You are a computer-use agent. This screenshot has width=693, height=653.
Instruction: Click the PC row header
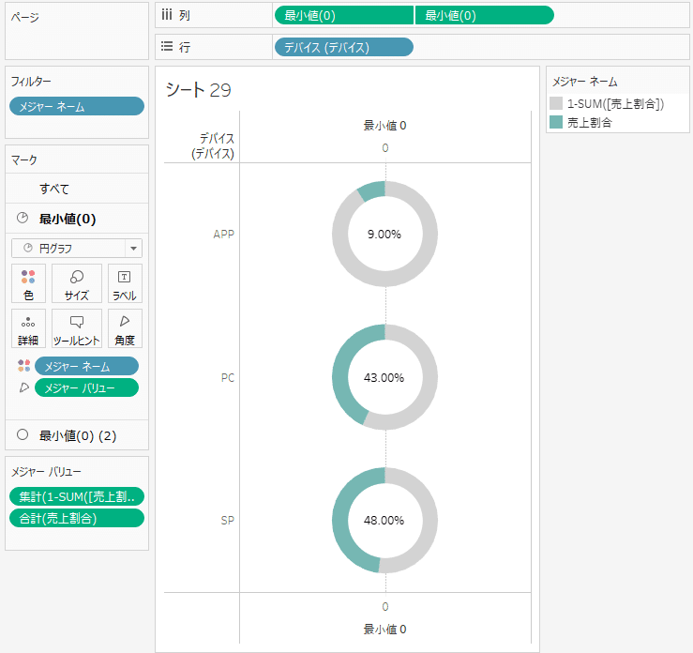(228, 377)
